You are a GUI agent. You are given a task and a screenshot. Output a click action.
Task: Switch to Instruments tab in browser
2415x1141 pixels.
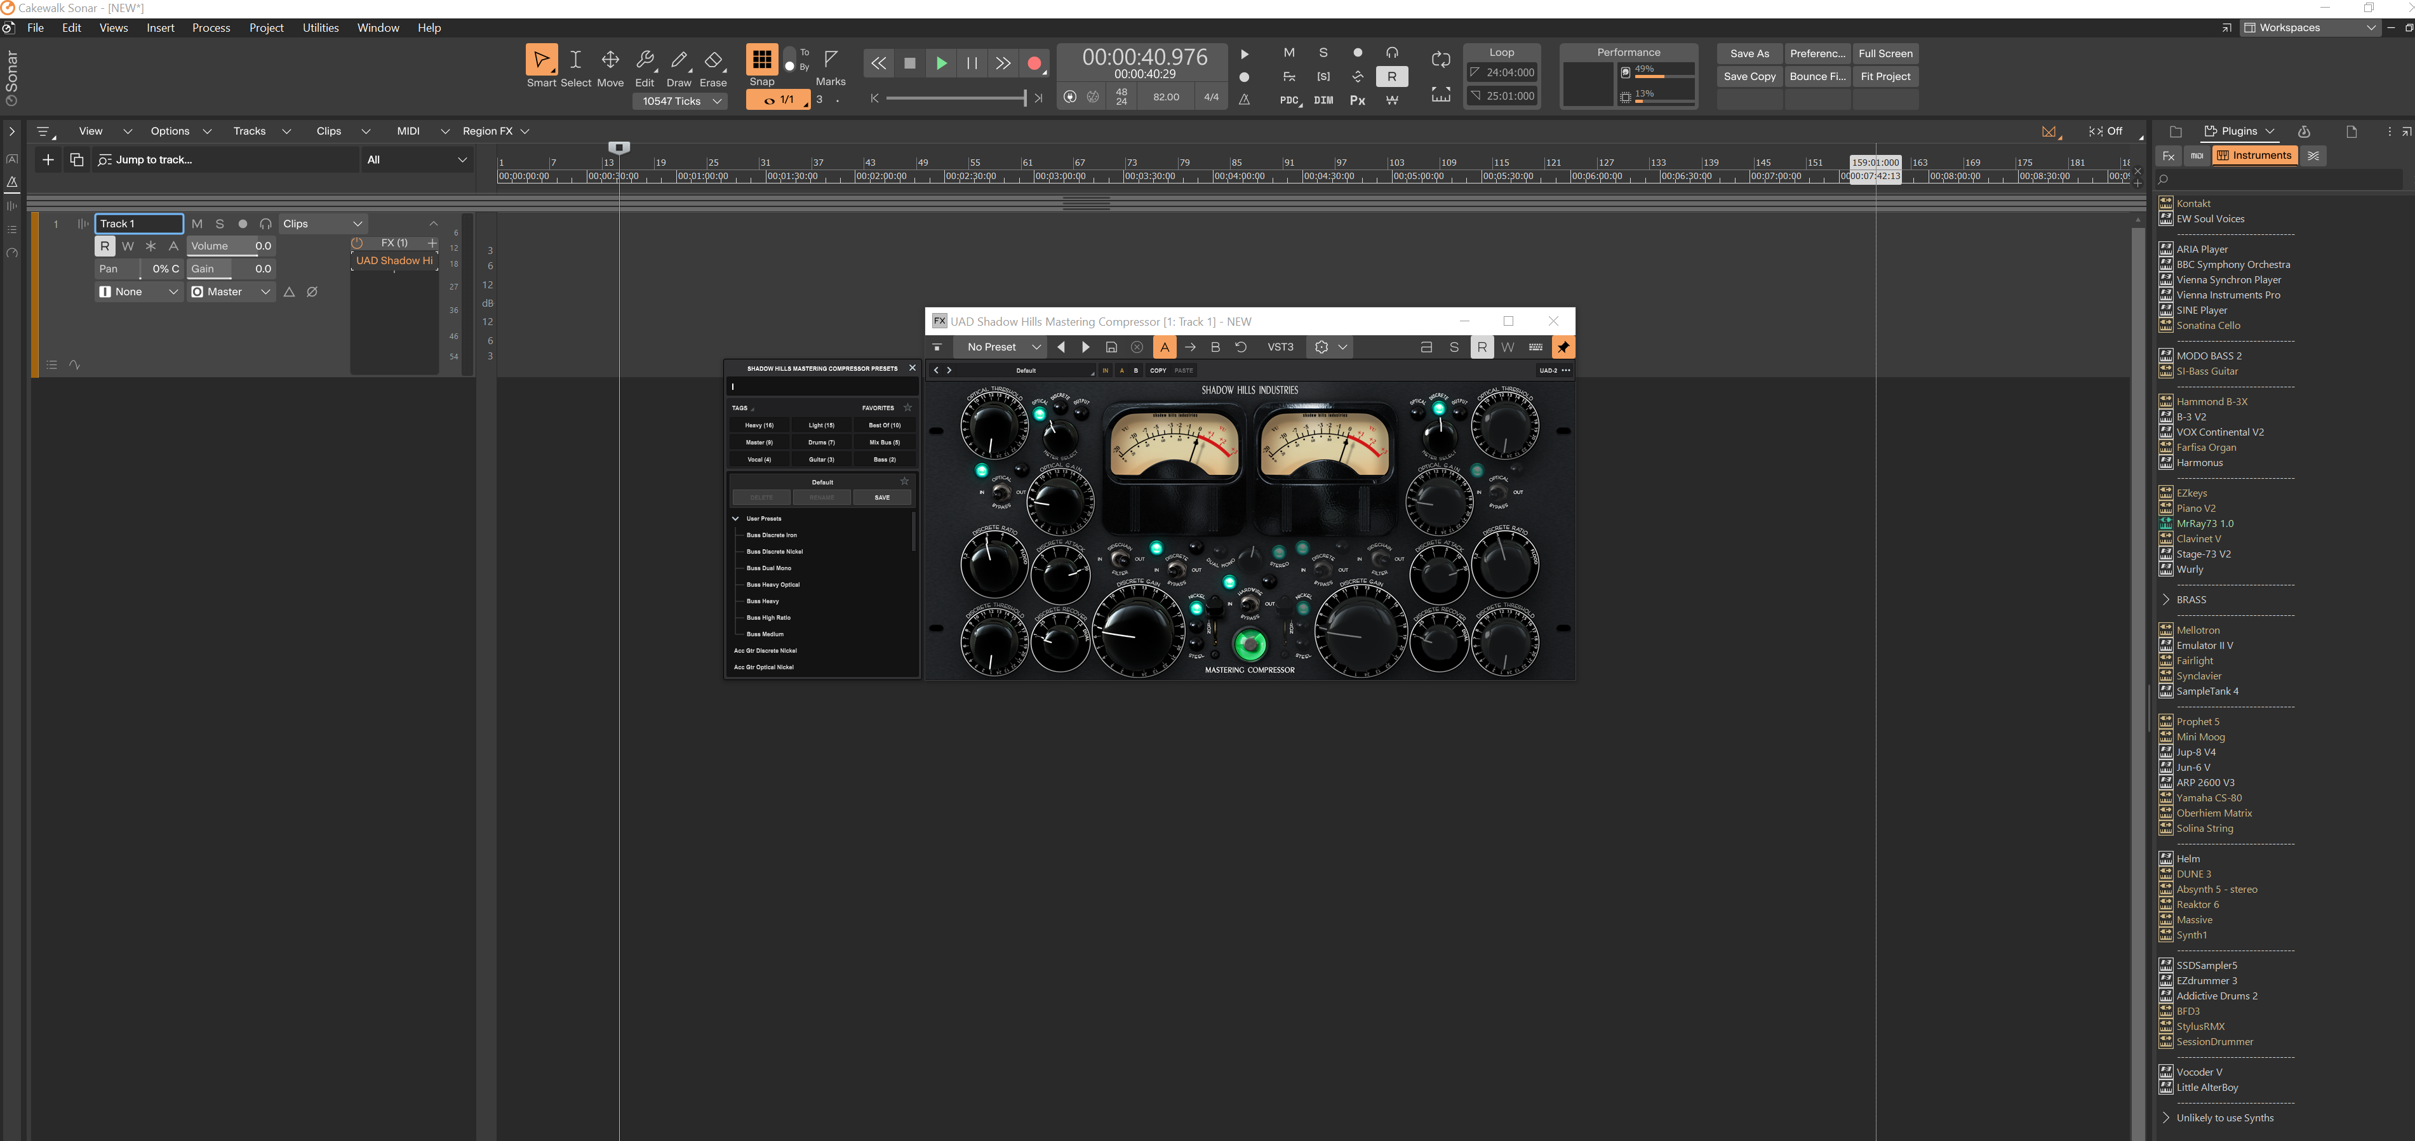pyautogui.click(x=2255, y=156)
